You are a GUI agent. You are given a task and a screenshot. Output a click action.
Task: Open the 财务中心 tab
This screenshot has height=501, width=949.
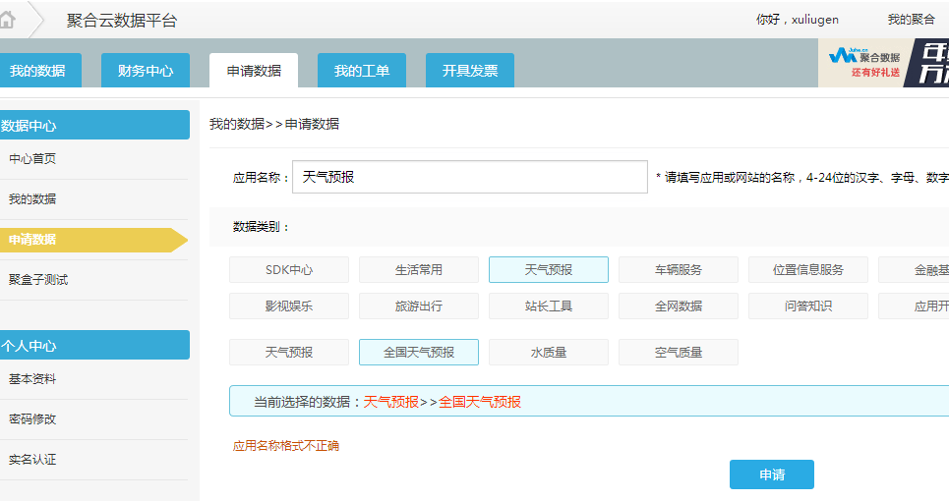tap(146, 71)
